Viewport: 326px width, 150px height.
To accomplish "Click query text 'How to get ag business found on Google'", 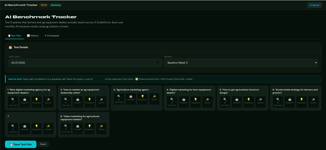I will click(x=239, y=91).
